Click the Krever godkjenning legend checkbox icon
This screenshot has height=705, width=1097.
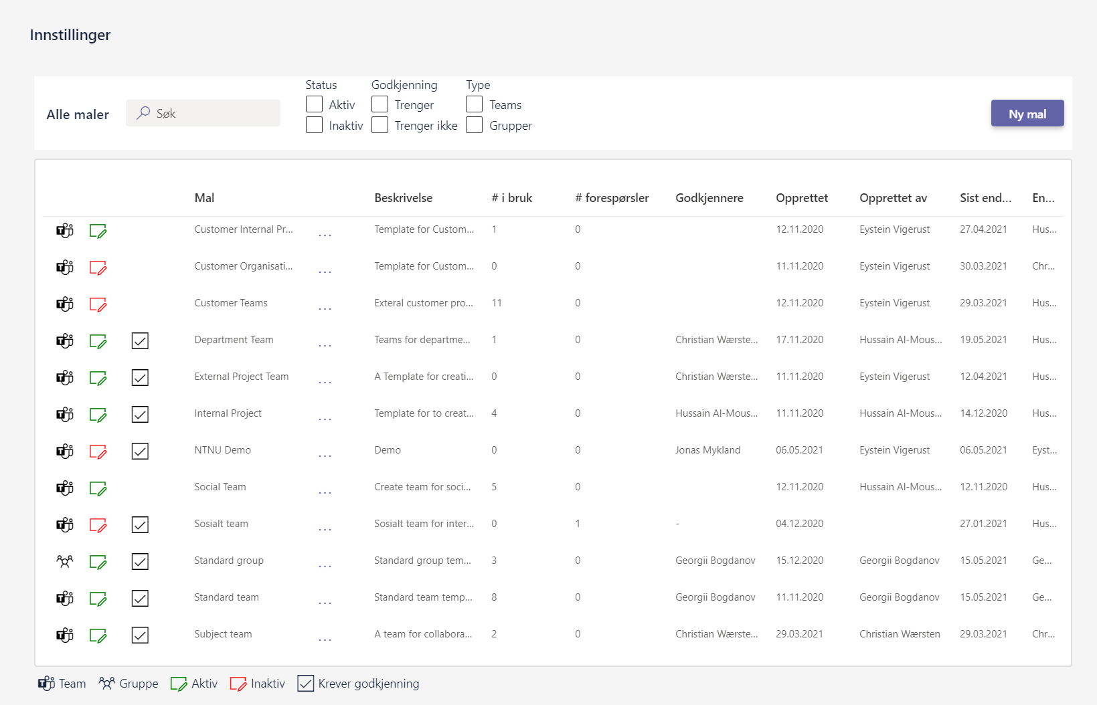[x=305, y=684]
